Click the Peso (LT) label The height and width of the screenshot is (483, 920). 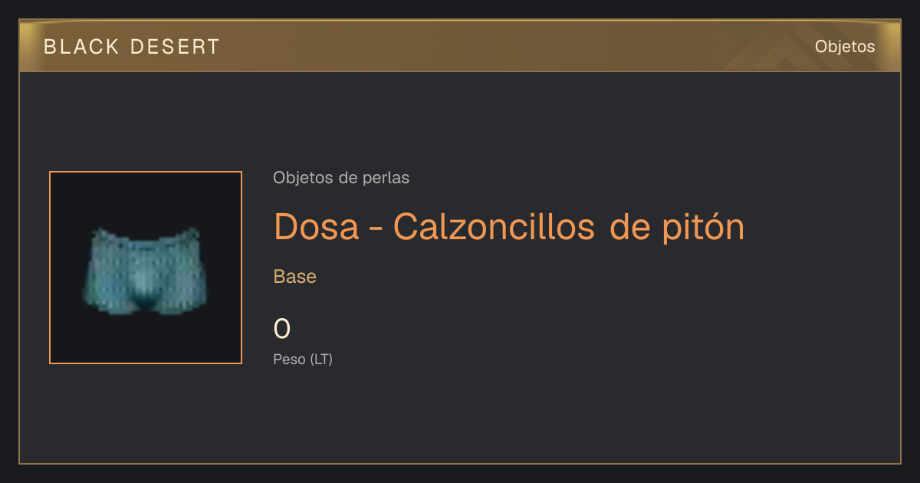303,359
